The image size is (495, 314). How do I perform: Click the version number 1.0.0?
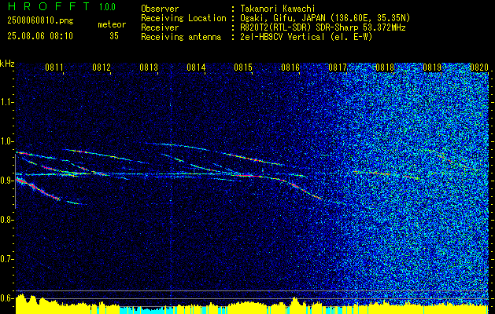coord(107,6)
